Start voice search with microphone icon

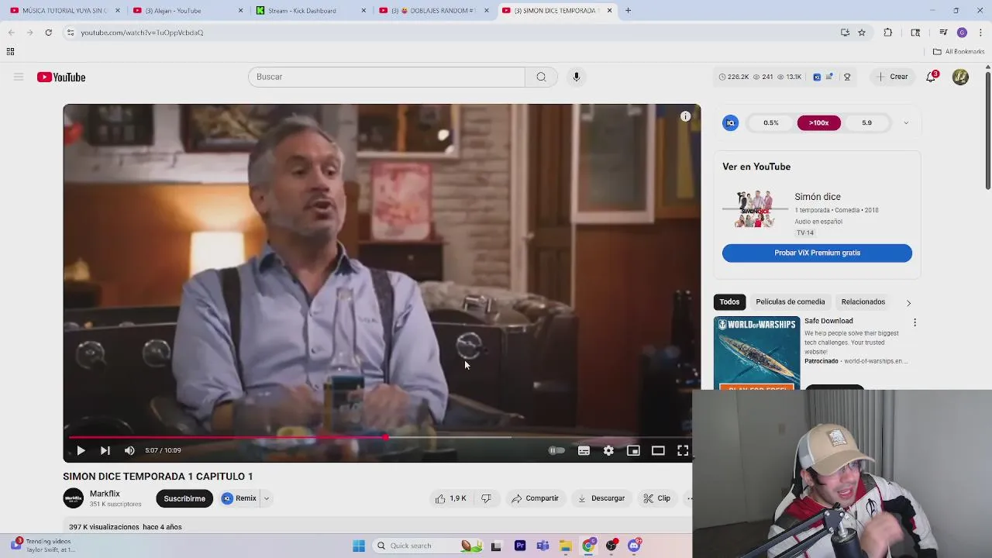(x=576, y=77)
